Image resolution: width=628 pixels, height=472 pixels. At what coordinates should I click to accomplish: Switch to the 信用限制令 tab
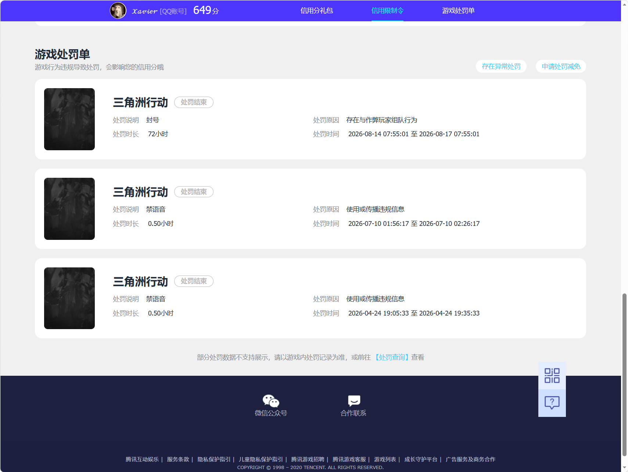[x=387, y=11]
